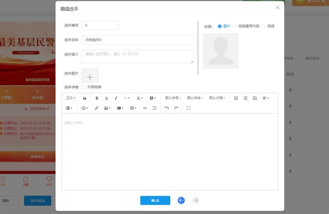Insert a code block with the code icon
This screenshot has width=329, height=214.
(145, 108)
